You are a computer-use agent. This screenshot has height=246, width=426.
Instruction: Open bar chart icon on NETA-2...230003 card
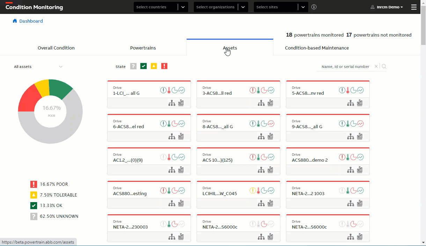point(181,237)
